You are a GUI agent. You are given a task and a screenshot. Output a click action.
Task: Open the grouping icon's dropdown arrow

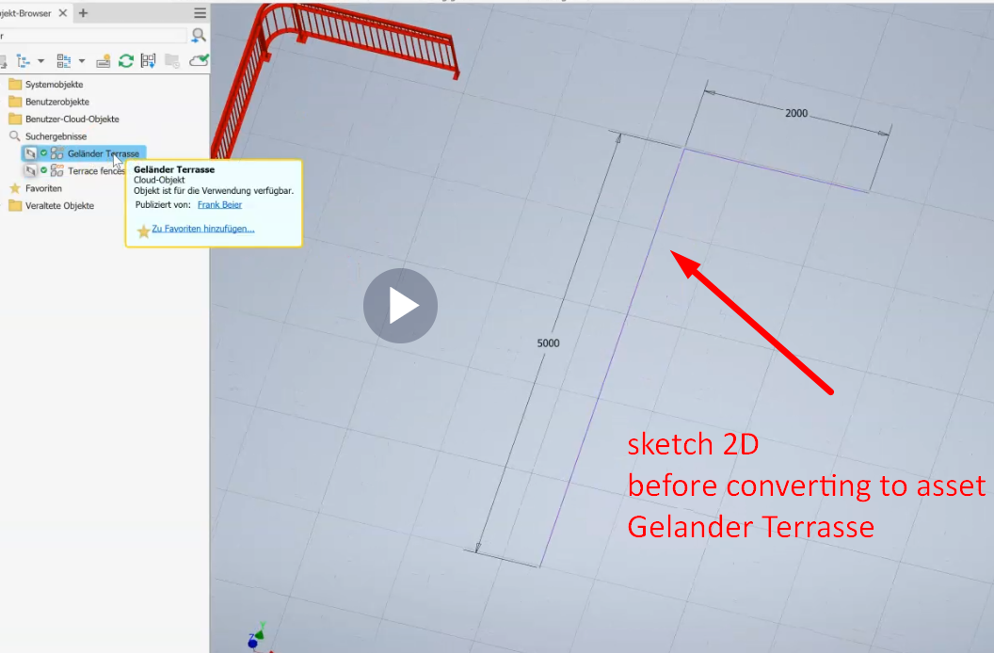tap(81, 60)
